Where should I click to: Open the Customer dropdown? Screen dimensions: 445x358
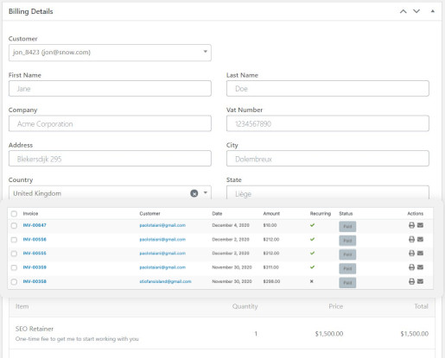coord(110,53)
